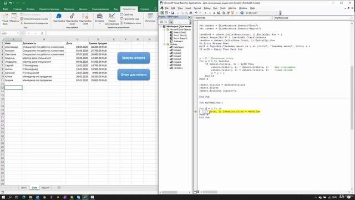Click Отобразить окно in Excel ribbon
Viewport: 355px width, 200px height.
click(130, 23)
